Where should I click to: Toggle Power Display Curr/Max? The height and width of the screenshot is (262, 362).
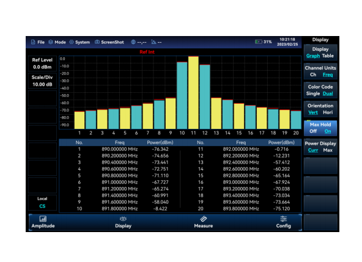pyautogui.click(x=320, y=147)
